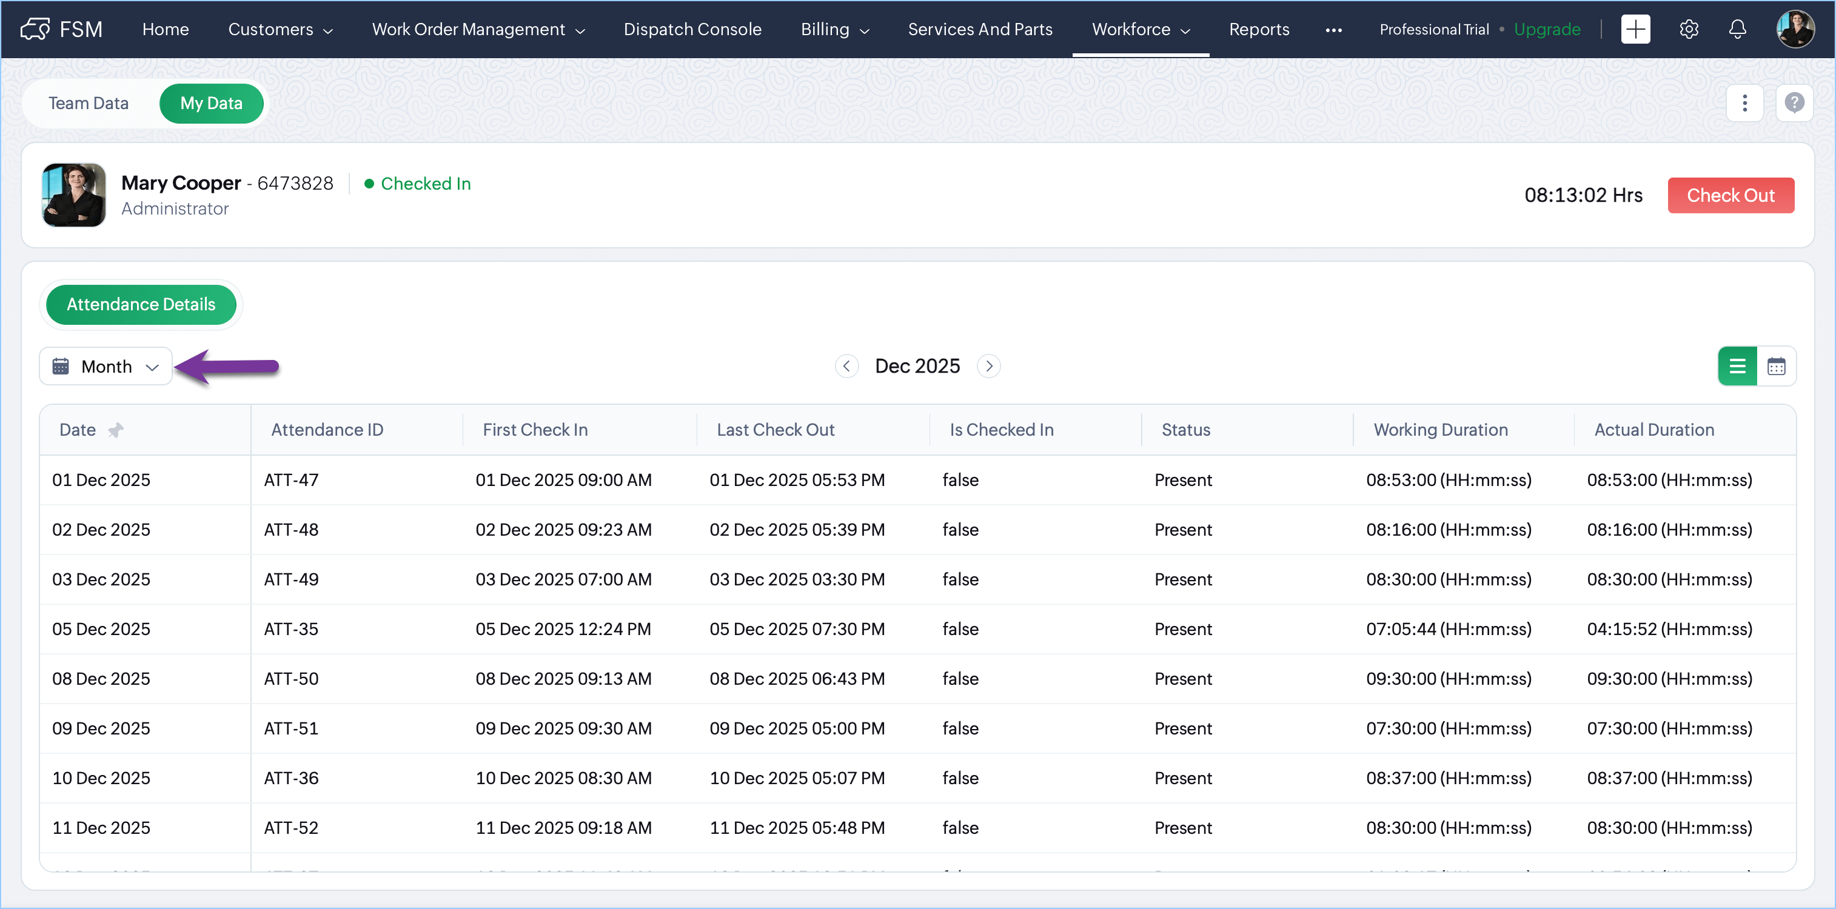Screen dimensions: 1836x909
Task: Click the FSM logo icon
Action: [35, 29]
